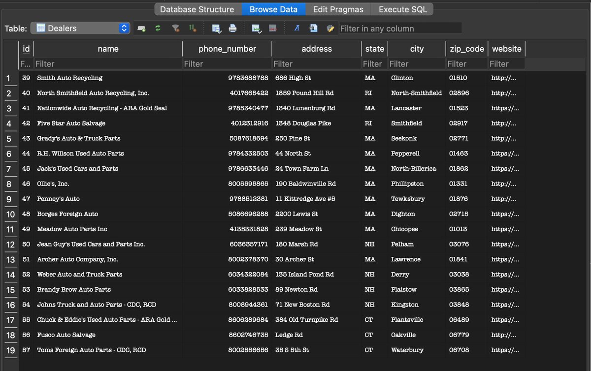Image resolution: width=591 pixels, height=371 pixels.
Task: Sort by the address column header
Action: click(316, 49)
